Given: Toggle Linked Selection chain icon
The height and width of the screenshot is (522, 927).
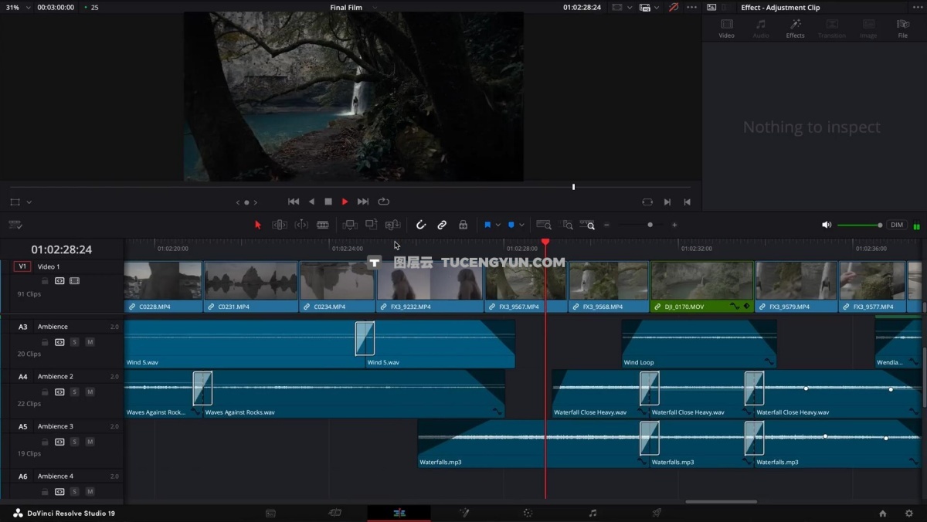Looking at the screenshot, I should tap(442, 225).
